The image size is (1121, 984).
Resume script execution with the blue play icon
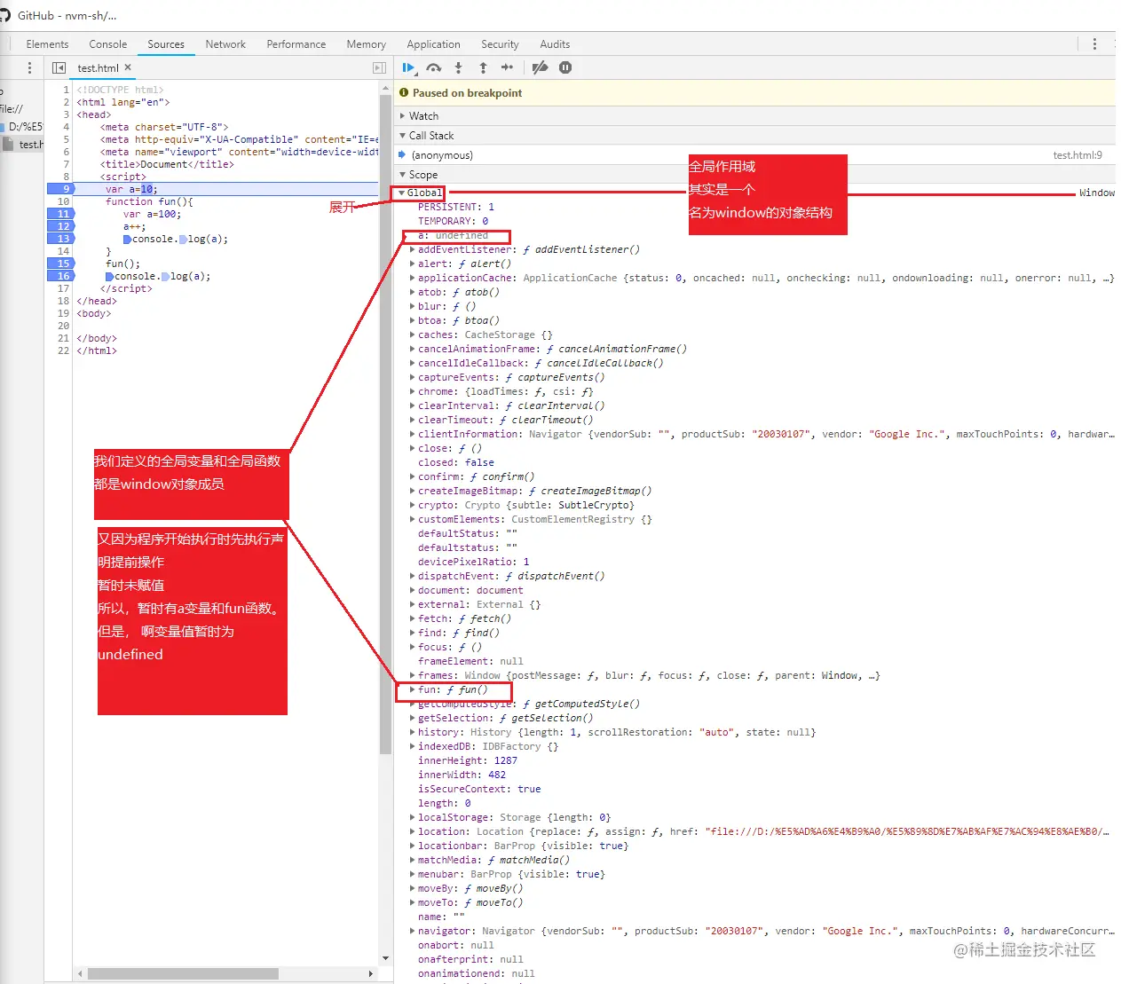coord(408,67)
